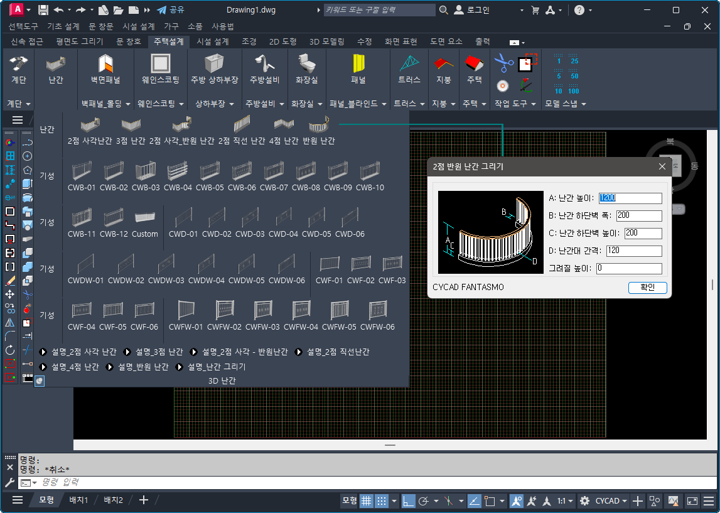Toggle snap mode in status bar

381,500
